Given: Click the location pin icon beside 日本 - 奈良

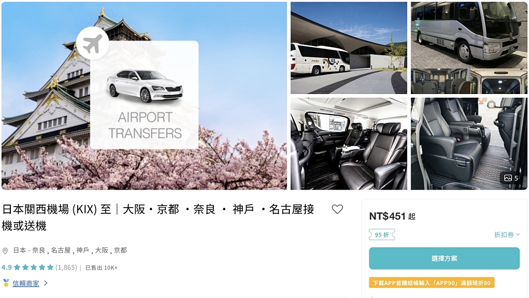Looking at the screenshot, I should [x=5, y=251].
